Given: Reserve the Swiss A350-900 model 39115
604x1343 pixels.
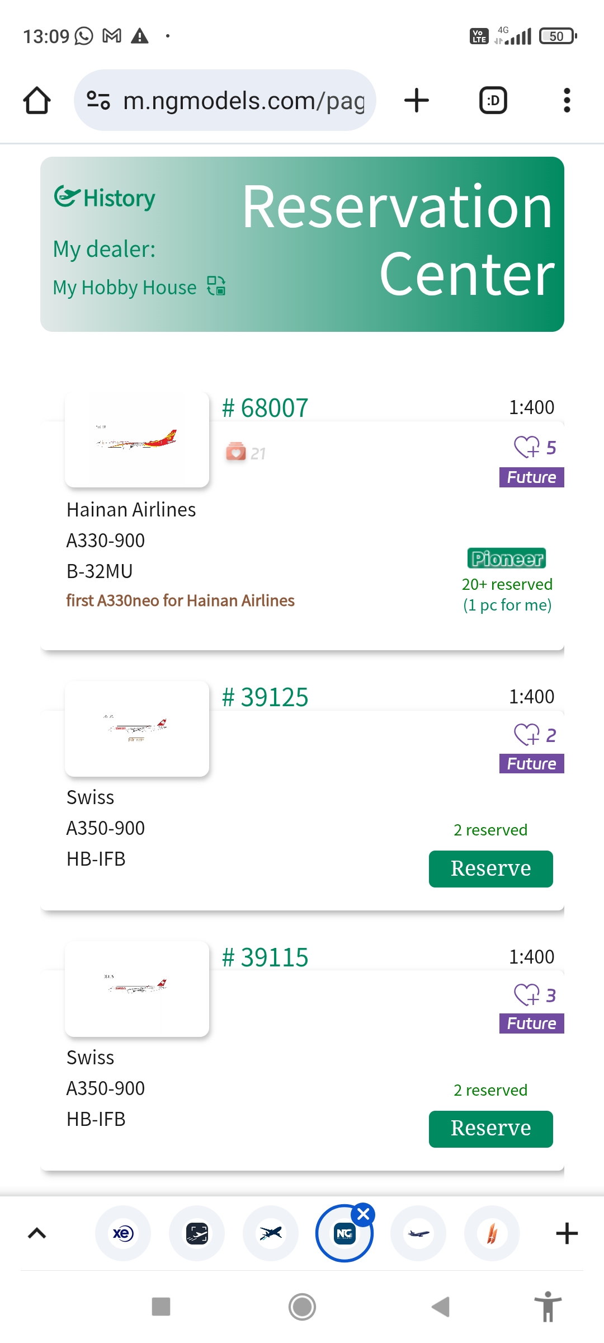Looking at the screenshot, I should pyautogui.click(x=490, y=1129).
